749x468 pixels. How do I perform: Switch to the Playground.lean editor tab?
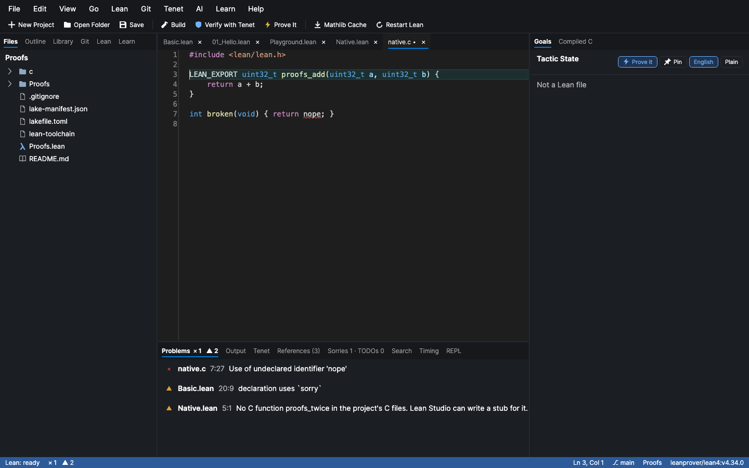click(293, 42)
